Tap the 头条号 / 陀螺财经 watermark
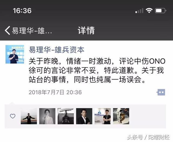Screen dimensions: 173x142 pos(148,137)
